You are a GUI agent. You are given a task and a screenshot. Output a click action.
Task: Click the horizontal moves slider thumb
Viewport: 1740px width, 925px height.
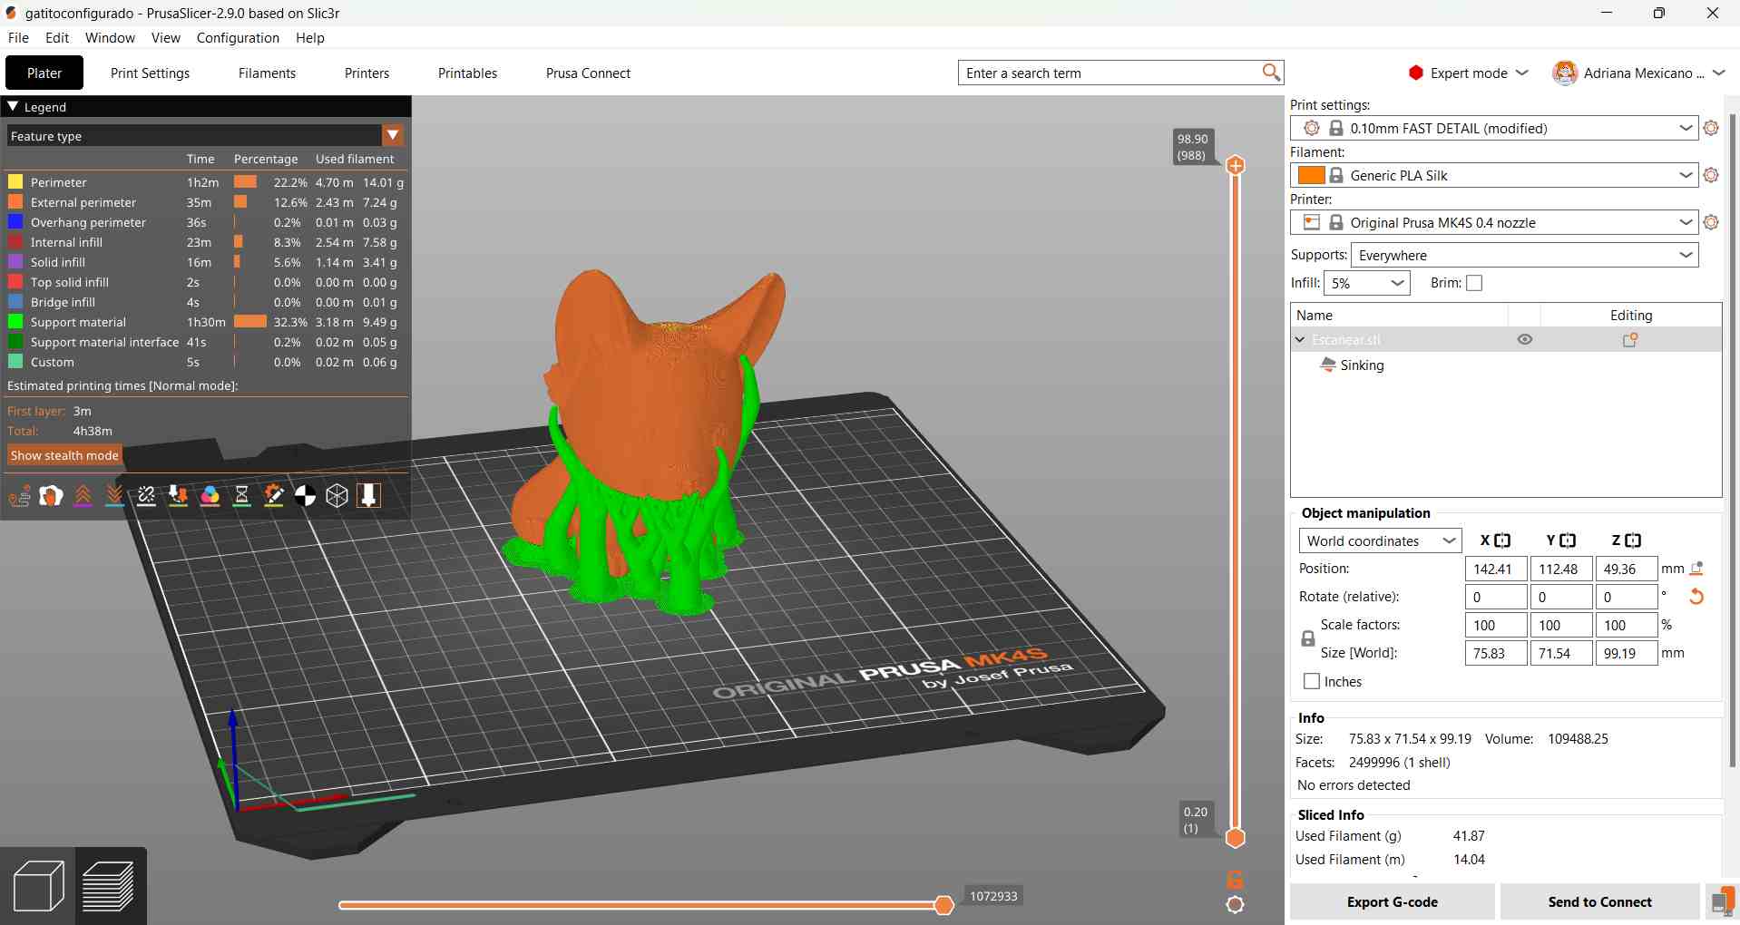tap(943, 905)
